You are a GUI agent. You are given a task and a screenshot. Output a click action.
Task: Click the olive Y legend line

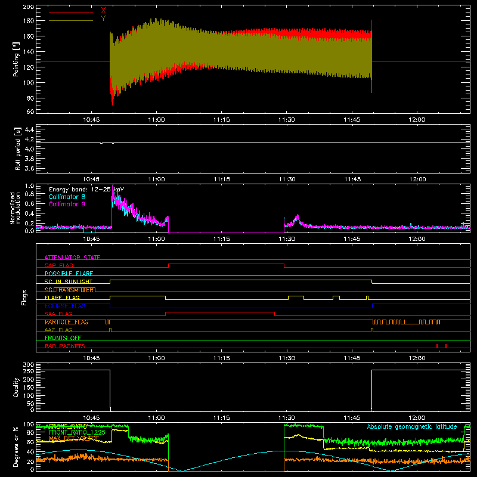(x=71, y=20)
